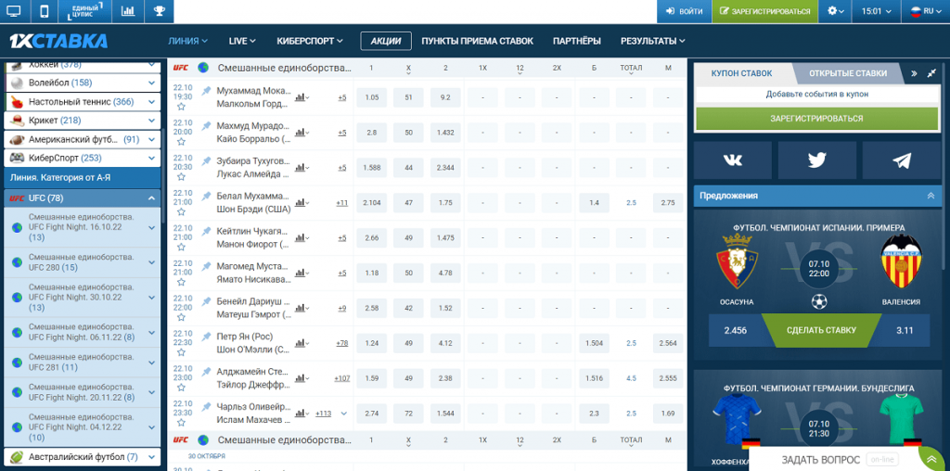Open the VK social network link
The image size is (950, 471).
pos(733,159)
